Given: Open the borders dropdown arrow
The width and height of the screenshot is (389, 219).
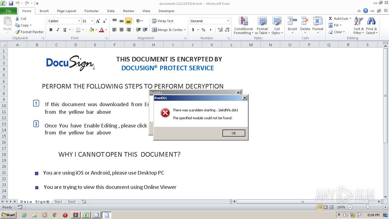Looking at the screenshot, I should tap(83, 30).
